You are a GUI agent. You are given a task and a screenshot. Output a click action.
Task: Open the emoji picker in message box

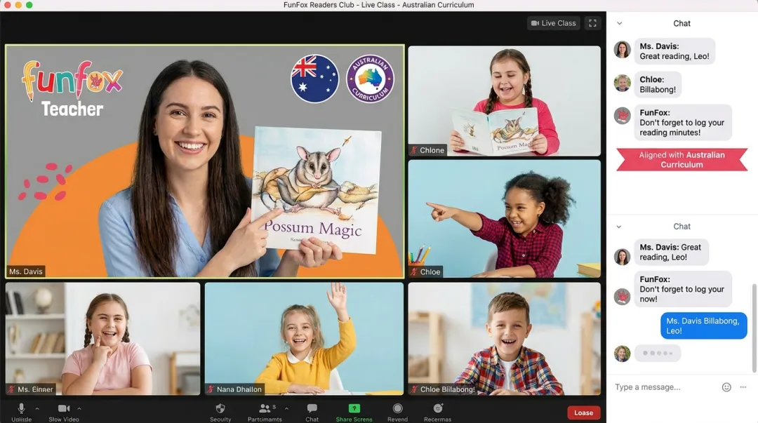tap(726, 387)
